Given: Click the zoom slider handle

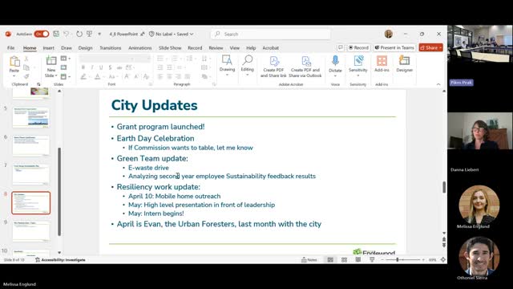Looking at the screenshot, I should tap(398, 260).
